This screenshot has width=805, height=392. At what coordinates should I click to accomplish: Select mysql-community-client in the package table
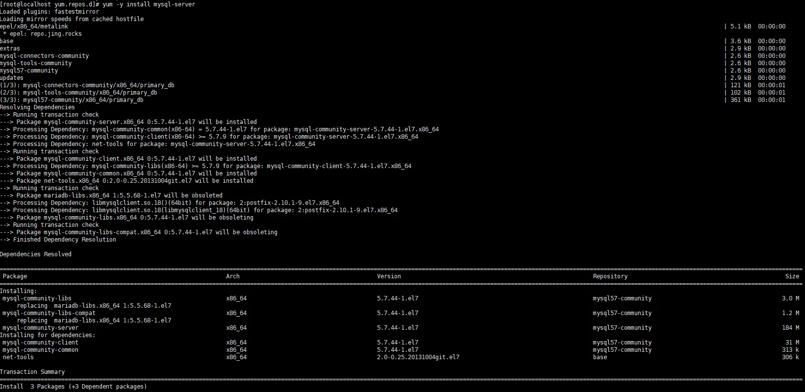[40, 343]
